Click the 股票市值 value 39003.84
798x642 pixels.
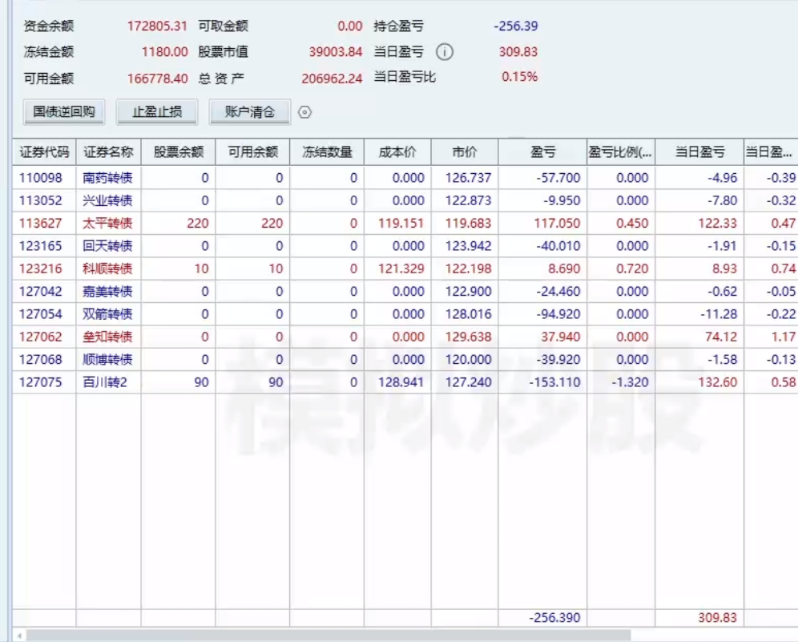336,52
